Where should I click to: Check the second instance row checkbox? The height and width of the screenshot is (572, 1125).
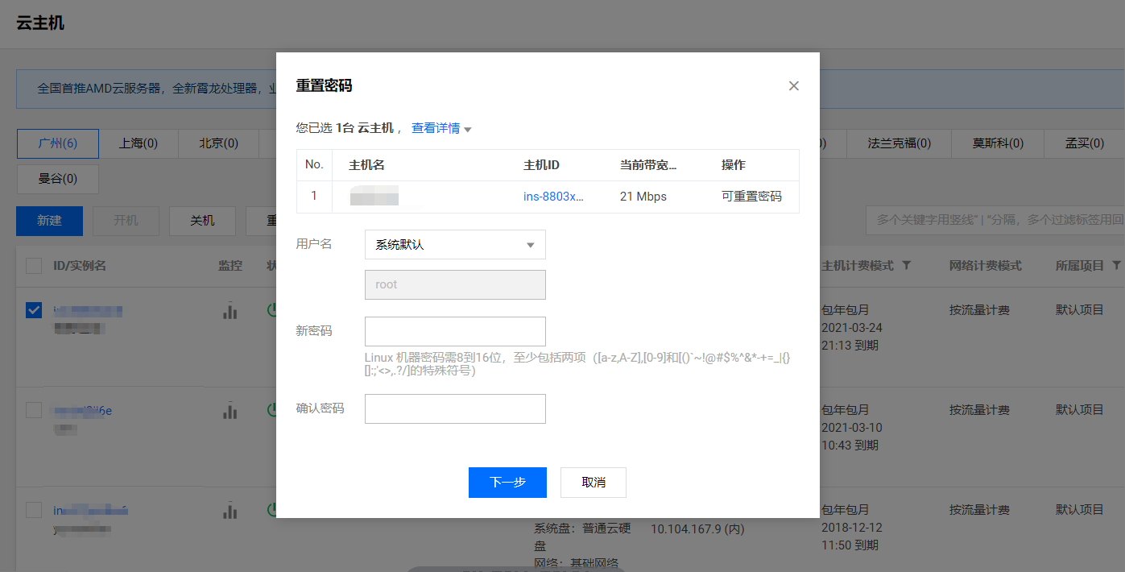(34, 410)
